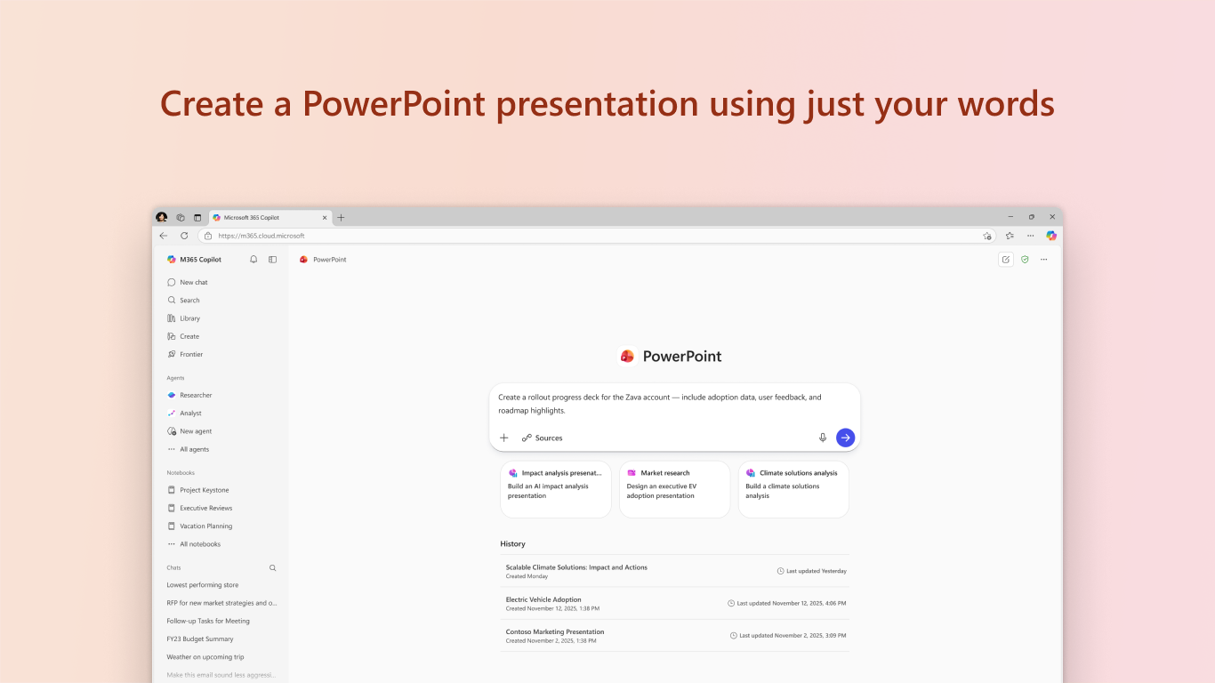Image resolution: width=1215 pixels, height=683 pixels.
Task: Choose Climate solutions analysis suggestion card
Action: (x=793, y=489)
